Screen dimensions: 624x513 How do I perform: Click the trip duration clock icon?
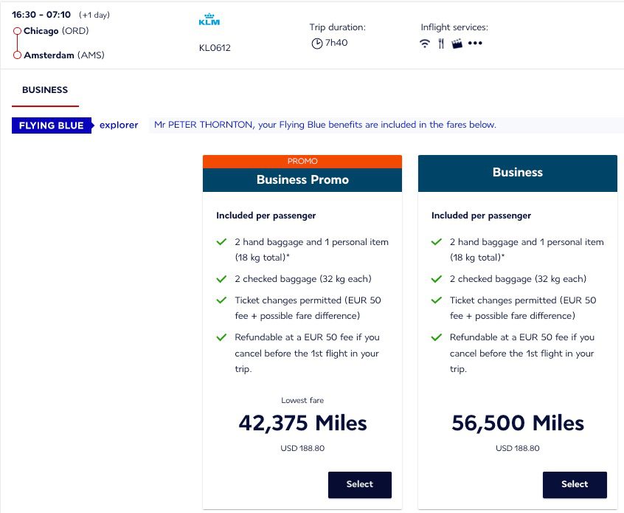[x=315, y=42]
